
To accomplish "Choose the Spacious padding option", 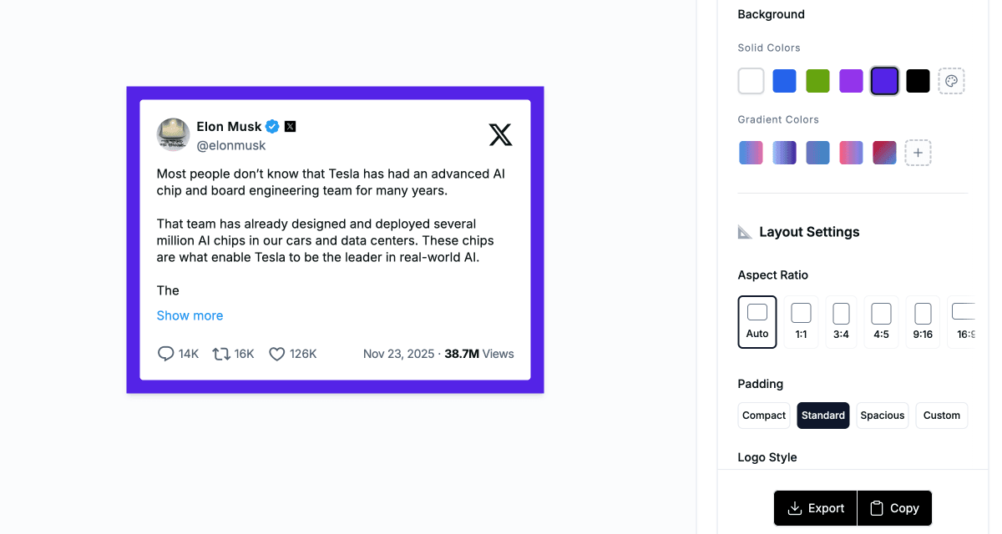I will click(x=882, y=415).
